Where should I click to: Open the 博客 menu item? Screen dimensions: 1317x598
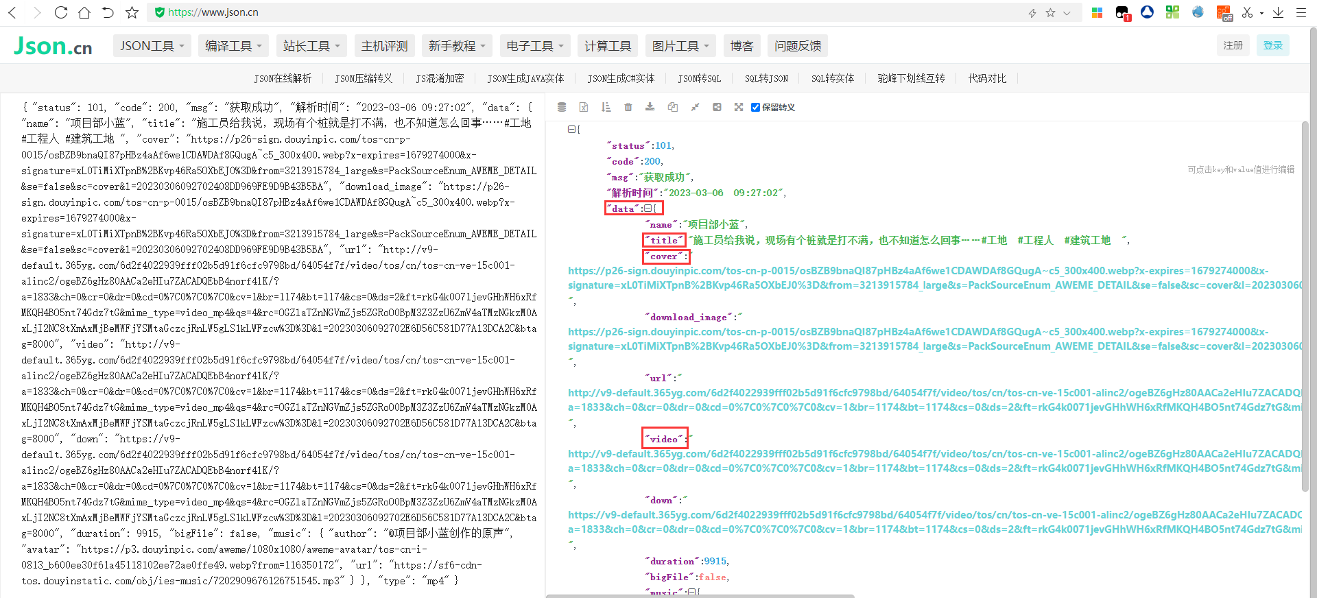741,46
